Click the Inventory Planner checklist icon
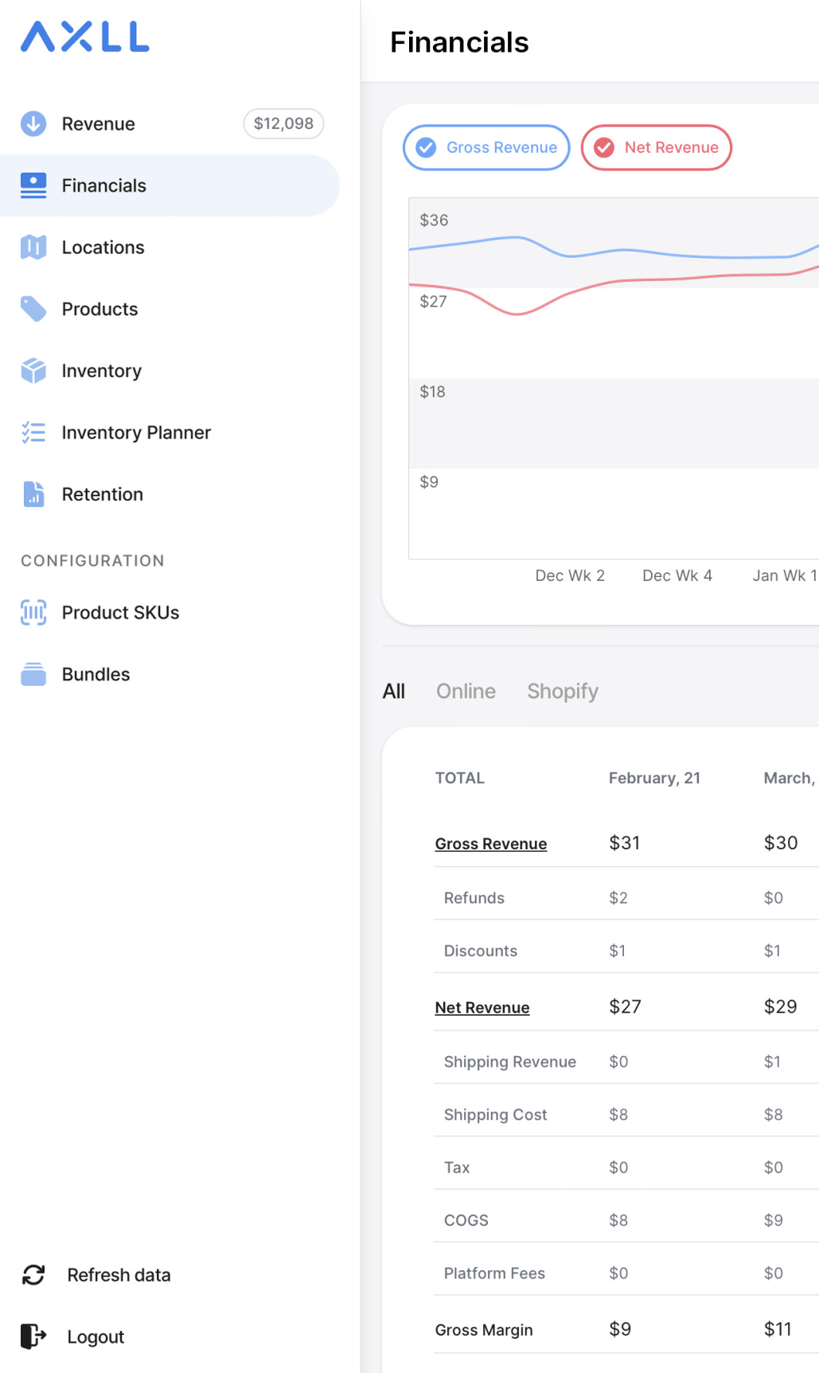This screenshot has width=819, height=1373. [x=33, y=432]
